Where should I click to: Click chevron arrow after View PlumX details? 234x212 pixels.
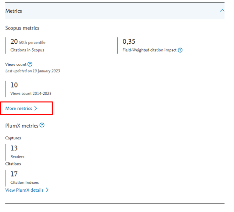pyautogui.click(x=47, y=190)
